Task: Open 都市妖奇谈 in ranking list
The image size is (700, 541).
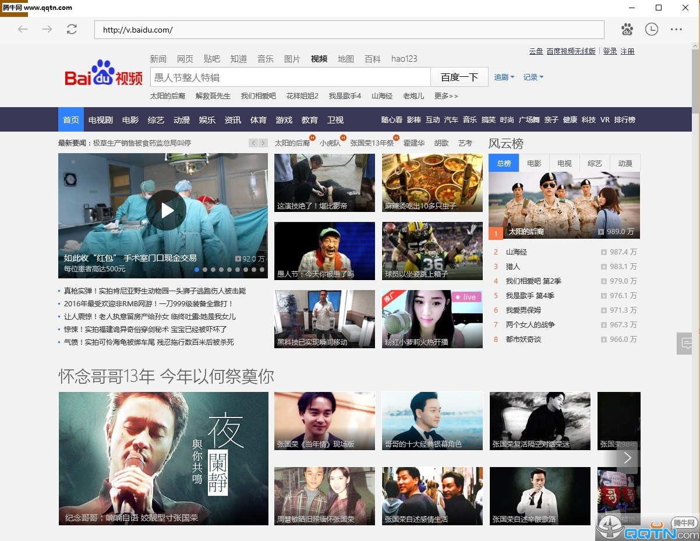Action: pyautogui.click(x=523, y=340)
